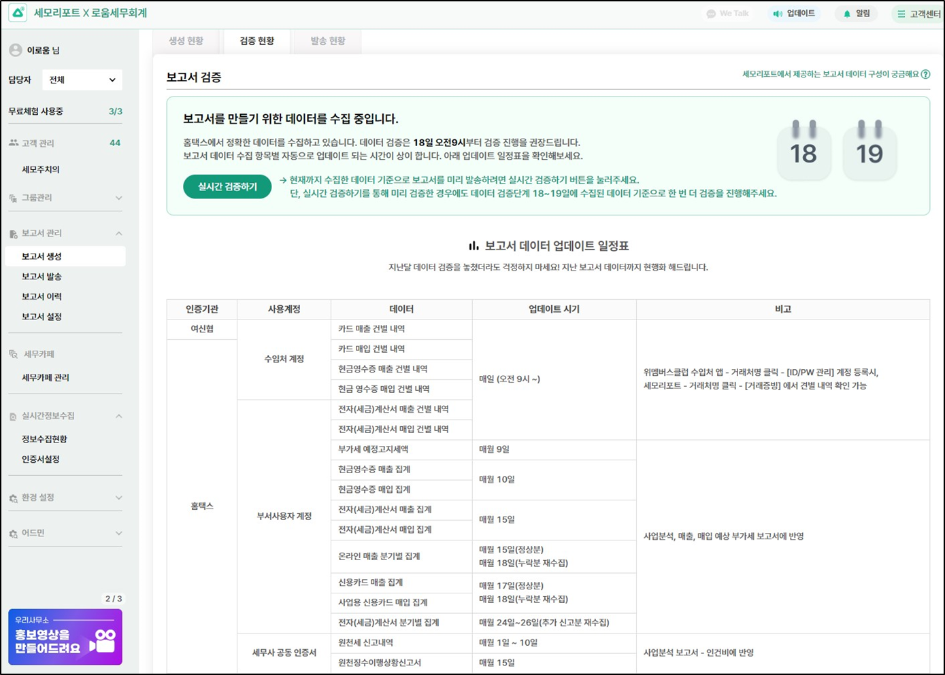Open 세무카페 관리 in sidebar
Viewport: 945px width, 675px height.
click(x=46, y=378)
